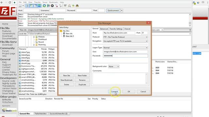Click the Delete button in Site Manager
The width and height of the screenshot is (209, 117).
(67, 84)
